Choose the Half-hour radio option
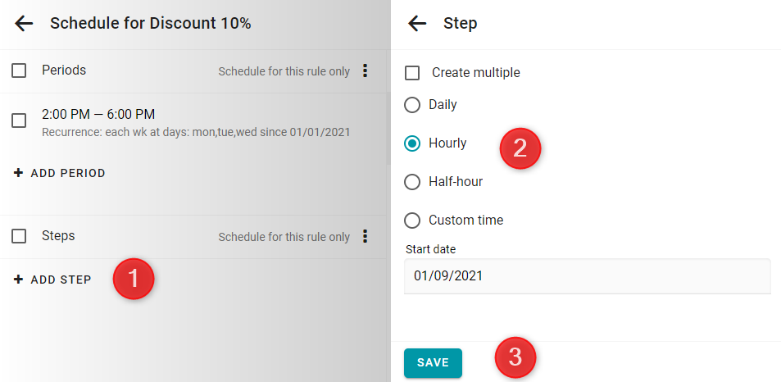The height and width of the screenshot is (382, 781). pos(412,182)
